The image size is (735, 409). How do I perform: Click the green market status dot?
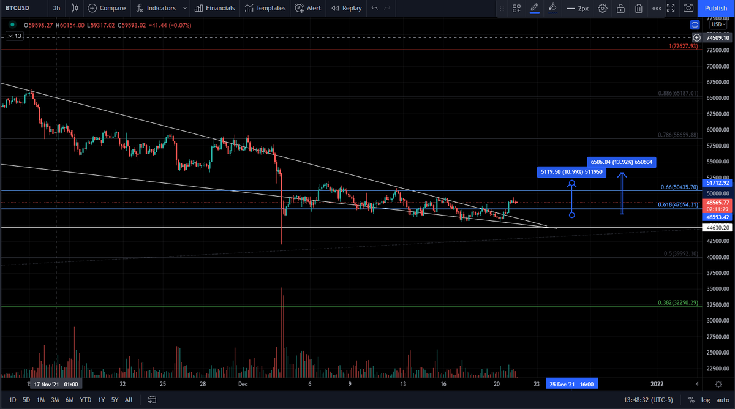pos(12,25)
